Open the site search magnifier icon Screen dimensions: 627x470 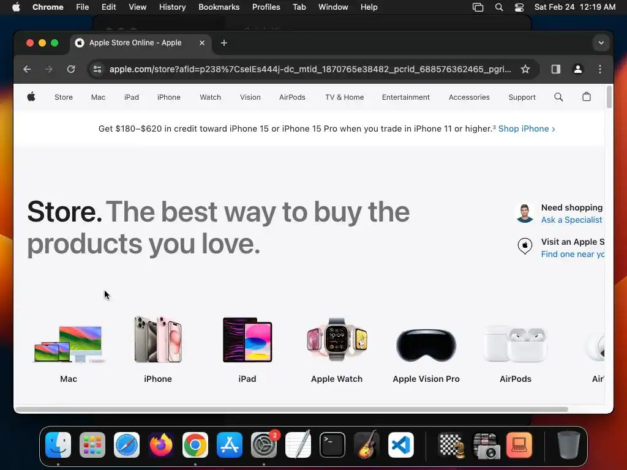coord(558,97)
